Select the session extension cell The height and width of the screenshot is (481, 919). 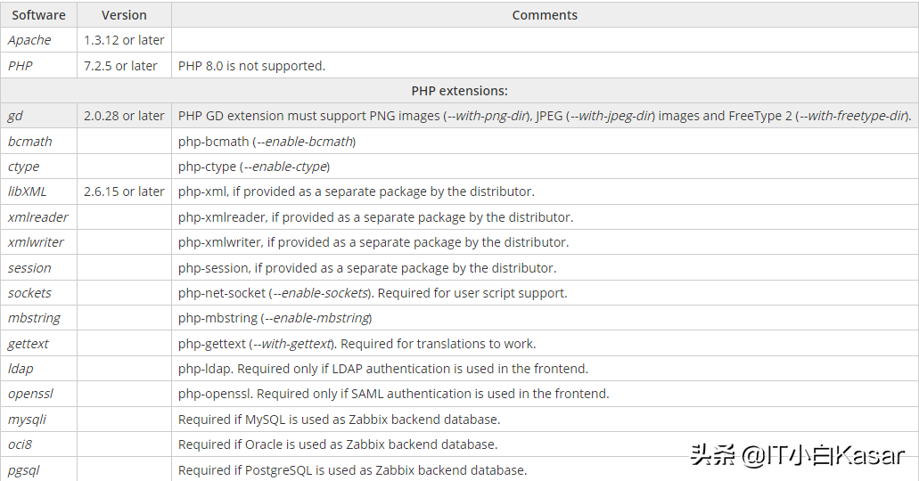coord(29,268)
